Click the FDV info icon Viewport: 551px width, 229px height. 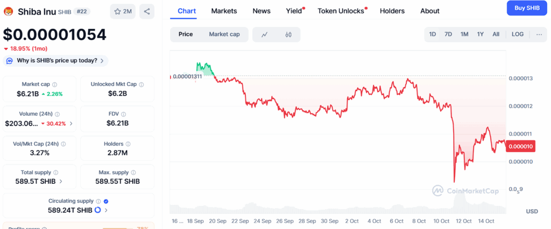(x=124, y=114)
